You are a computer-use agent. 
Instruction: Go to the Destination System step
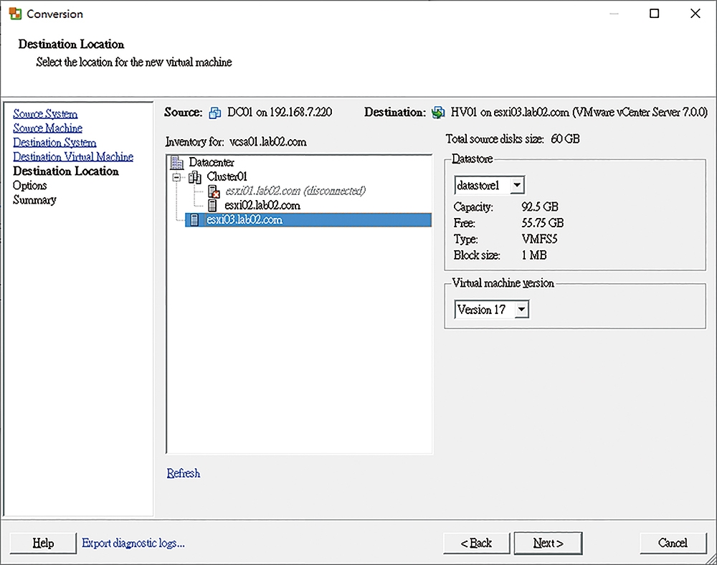[54, 143]
